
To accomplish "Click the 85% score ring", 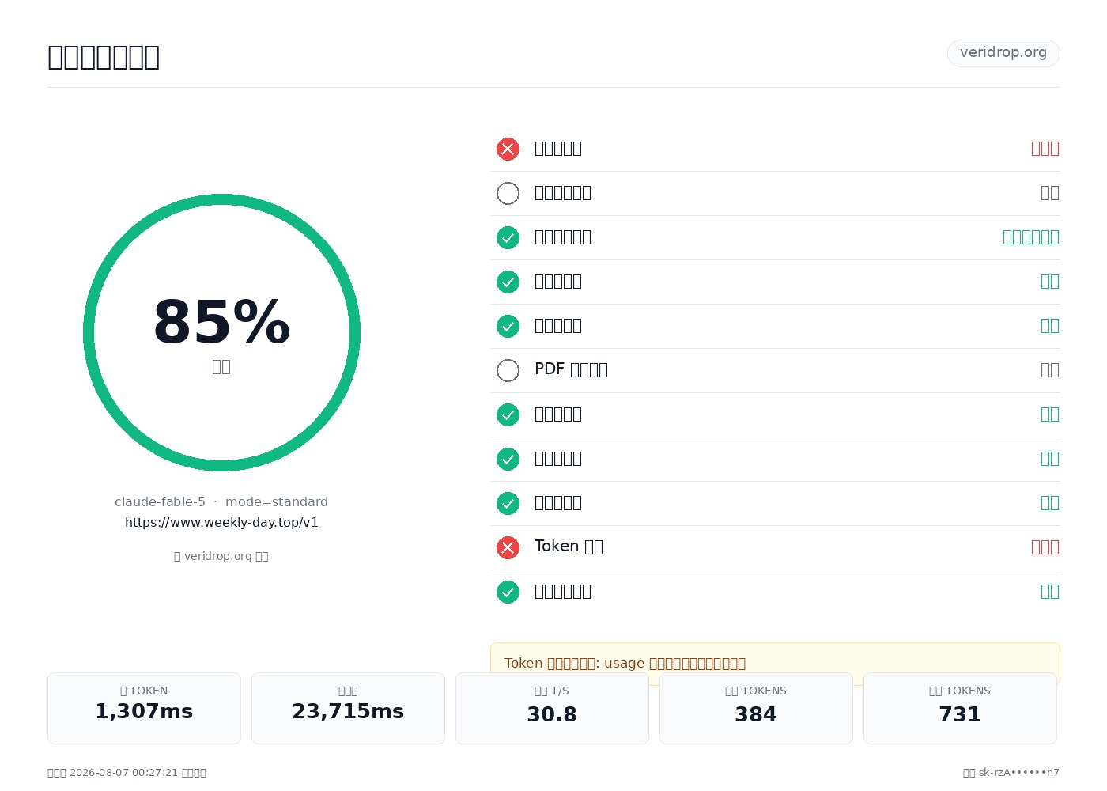I will point(221,332).
